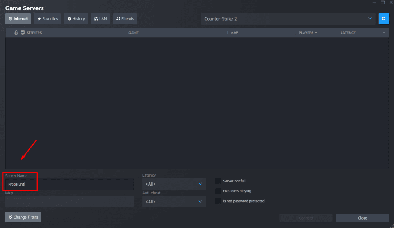This screenshot has height=228, width=394.
Task: Click the Map filter input field
Action: pyautogui.click(x=69, y=202)
